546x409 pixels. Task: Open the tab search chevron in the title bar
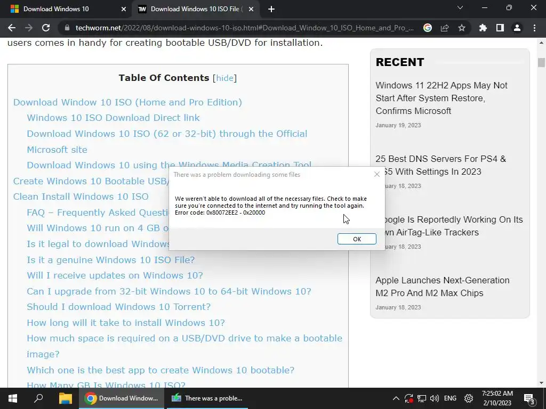click(460, 7)
